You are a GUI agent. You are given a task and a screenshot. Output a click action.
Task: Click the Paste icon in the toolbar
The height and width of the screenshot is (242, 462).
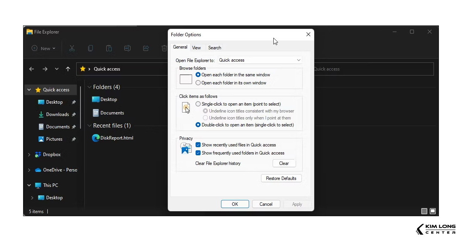(x=109, y=48)
